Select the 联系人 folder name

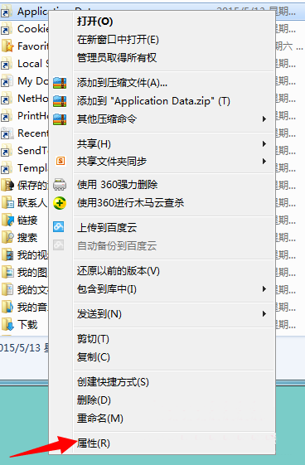point(32,203)
